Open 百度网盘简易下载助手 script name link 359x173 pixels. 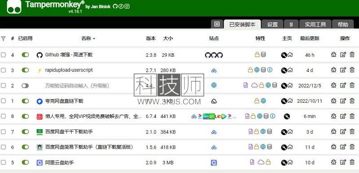click(89, 147)
